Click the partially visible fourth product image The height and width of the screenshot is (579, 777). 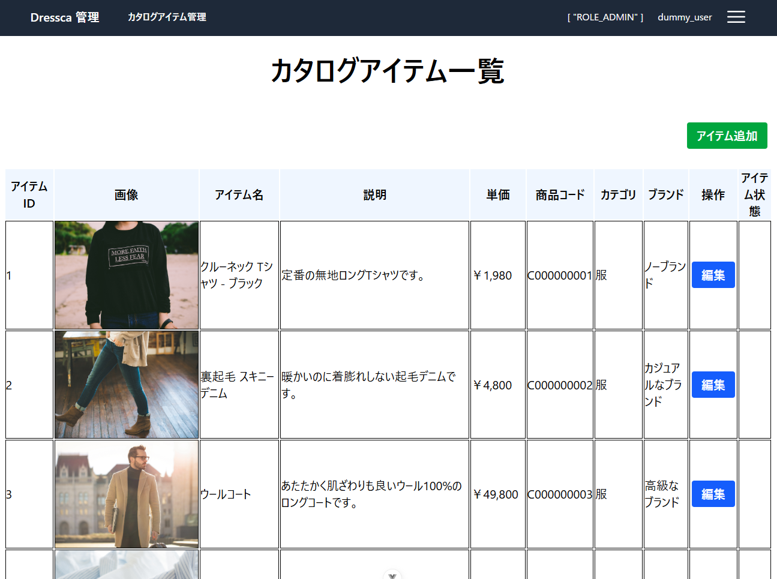127,565
